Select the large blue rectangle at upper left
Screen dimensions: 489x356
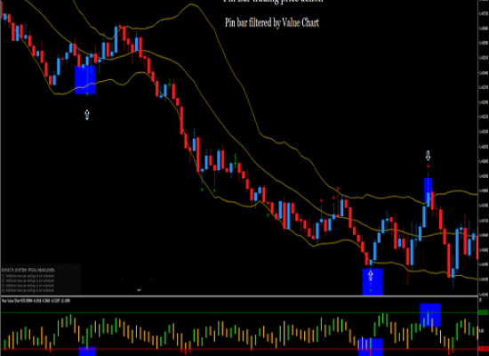tap(84, 79)
